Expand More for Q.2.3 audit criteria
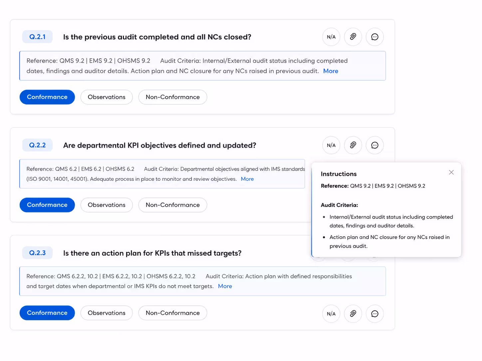The image size is (482, 361). click(225, 286)
